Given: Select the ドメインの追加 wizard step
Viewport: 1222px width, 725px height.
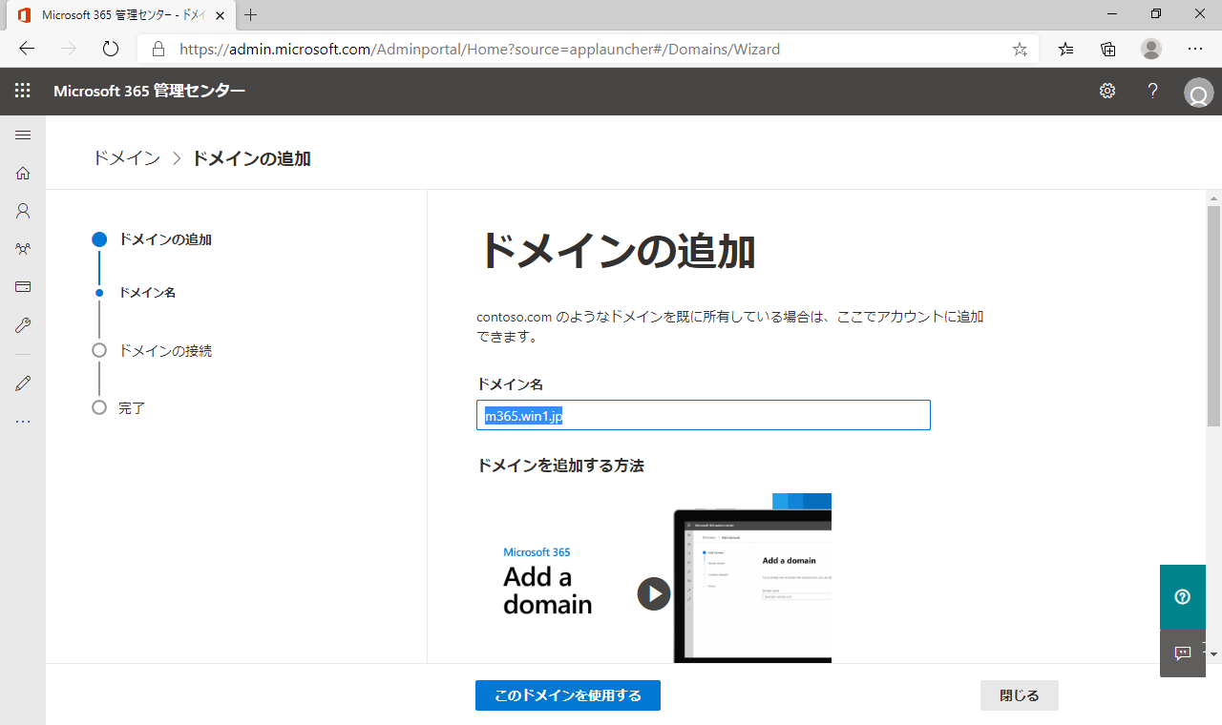Looking at the screenshot, I should pos(165,239).
